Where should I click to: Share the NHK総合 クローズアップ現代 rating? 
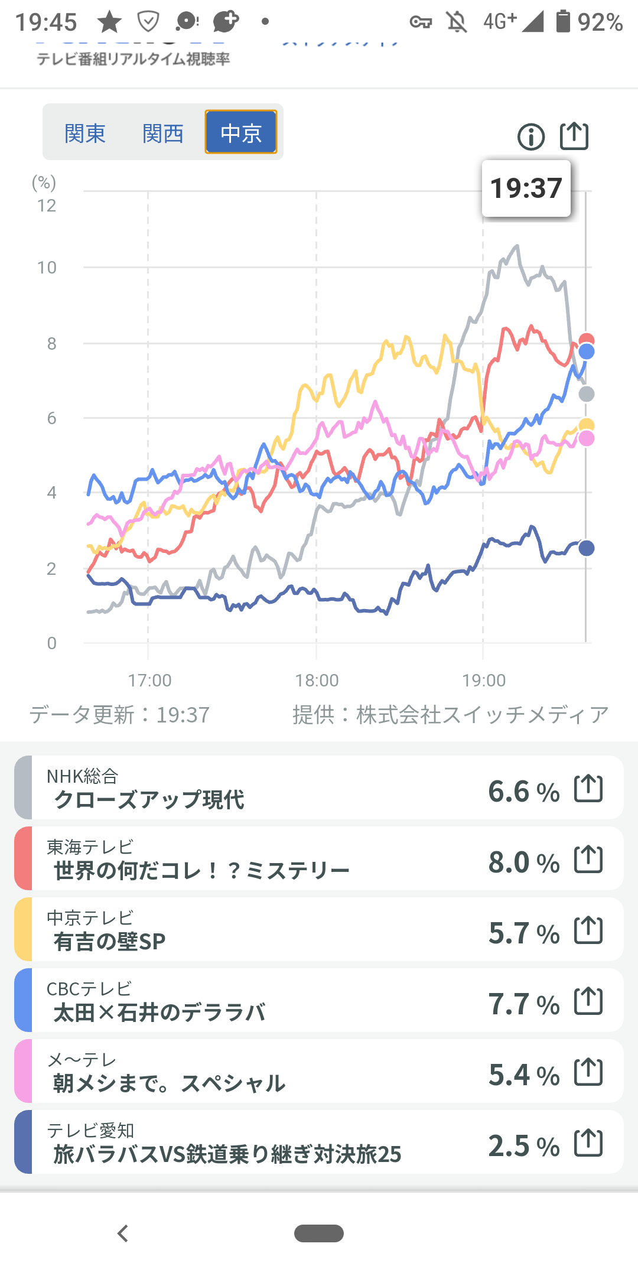coord(588,788)
